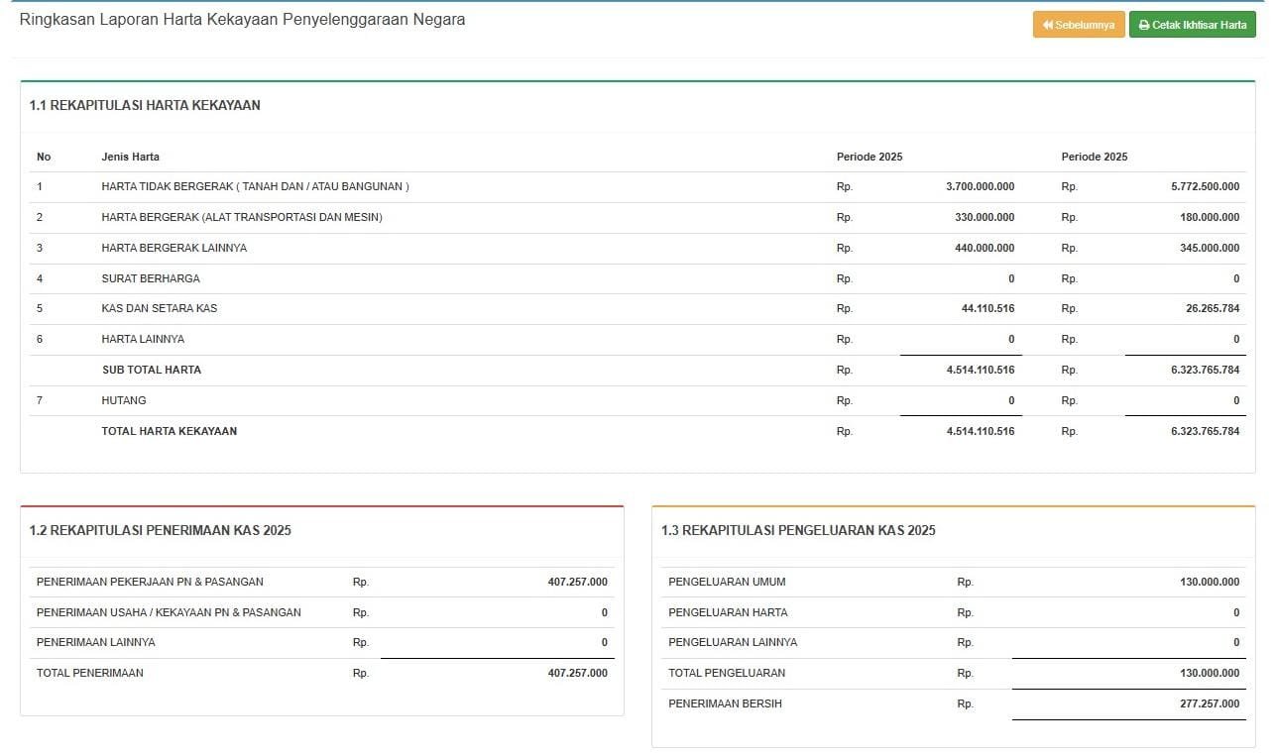Click the Pengeluaran Umum row label

pyautogui.click(x=727, y=582)
